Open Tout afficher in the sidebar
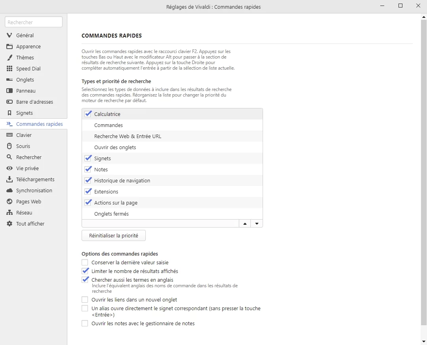Image resolution: width=427 pixels, height=345 pixels. [34, 224]
